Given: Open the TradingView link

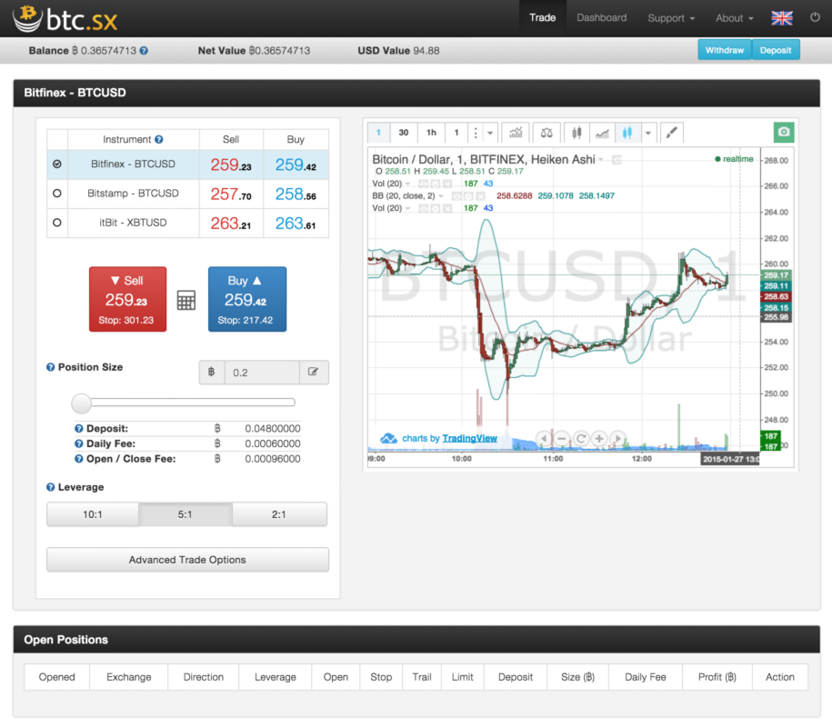Looking at the screenshot, I should (469, 439).
